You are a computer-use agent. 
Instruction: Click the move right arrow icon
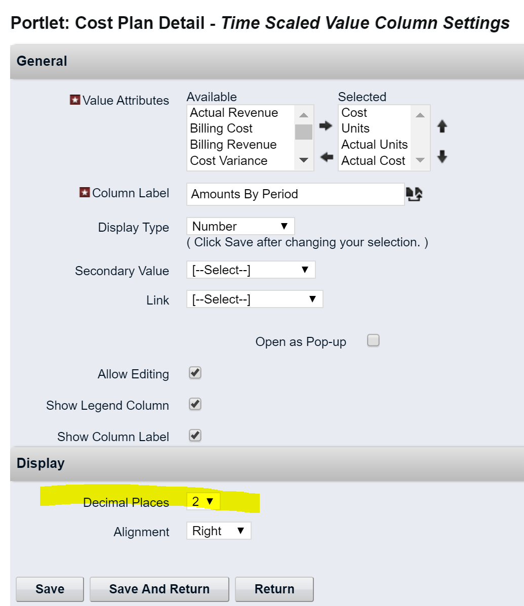coord(326,126)
